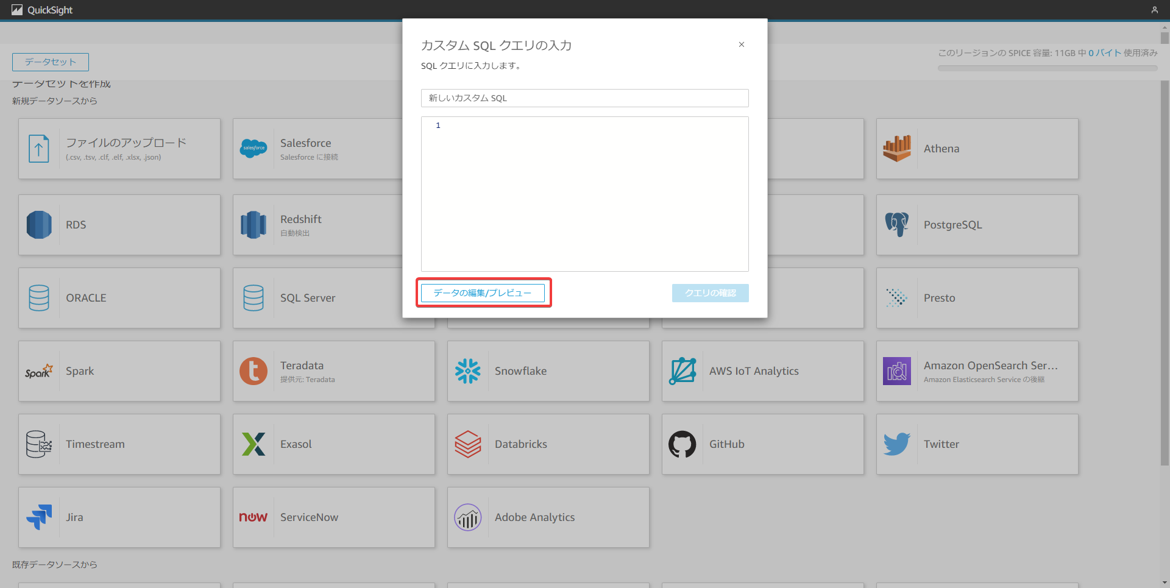The height and width of the screenshot is (588, 1170).
Task: Click the page vertical scrollbar thumb
Action: click(1165, 273)
